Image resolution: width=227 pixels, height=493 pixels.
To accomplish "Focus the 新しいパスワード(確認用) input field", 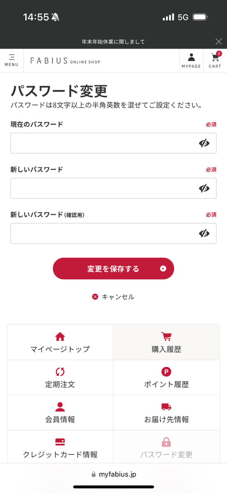I will tap(113, 233).
